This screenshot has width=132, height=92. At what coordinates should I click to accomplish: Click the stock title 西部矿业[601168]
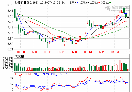[x=26, y=3]
